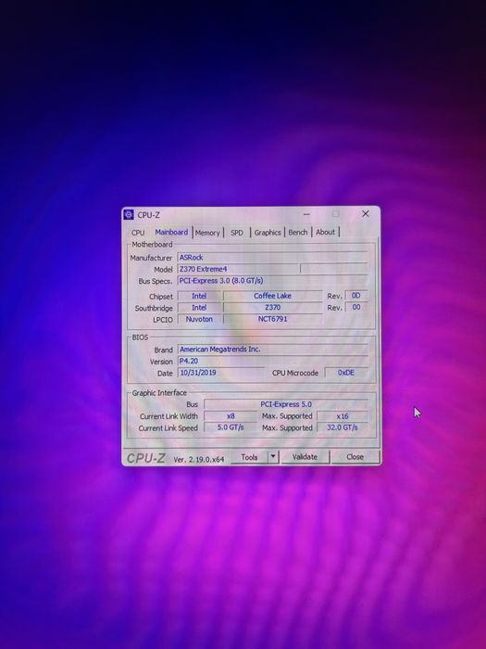Click the Manufacturer field ASRock
Screen dimensions: 486x649
point(273,258)
